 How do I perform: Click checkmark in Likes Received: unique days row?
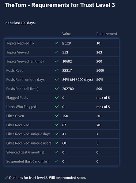pyautogui.click(x=57, y=134)
